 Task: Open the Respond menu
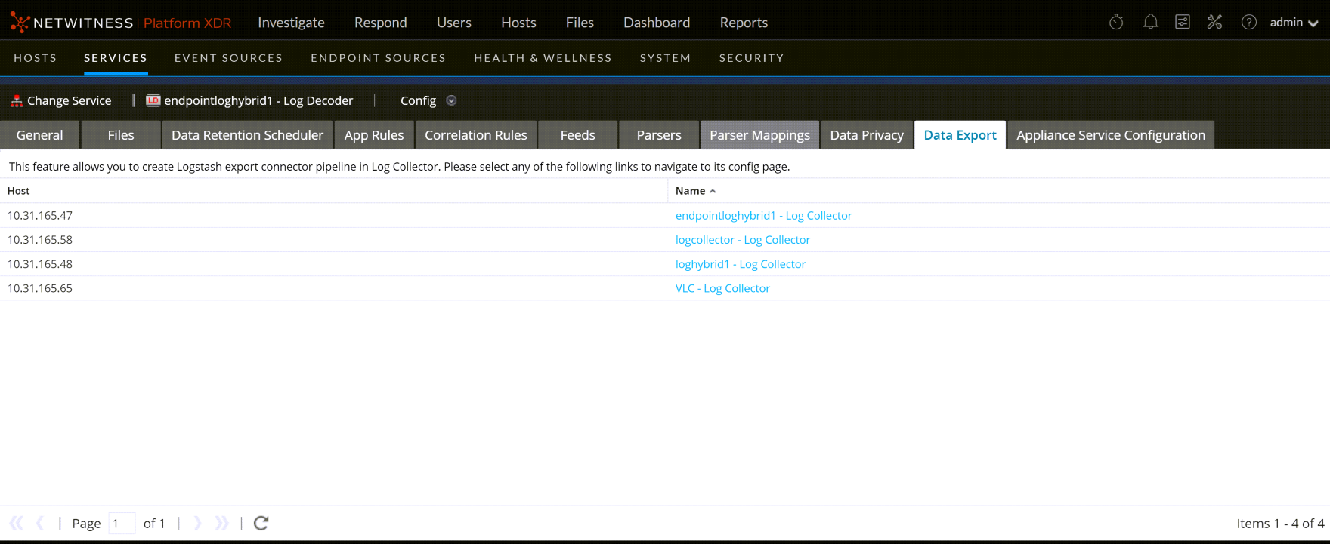pyautogui.click(x=381, y=23)
